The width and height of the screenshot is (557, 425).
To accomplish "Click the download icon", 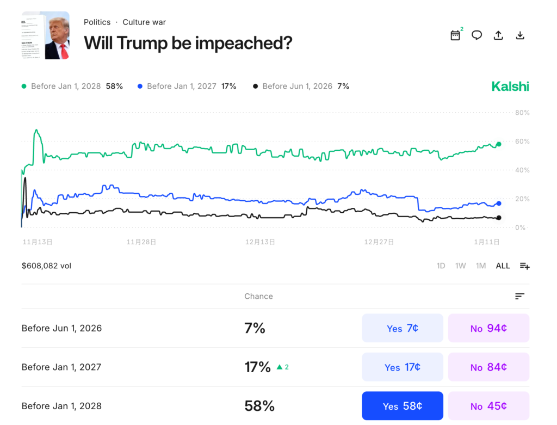I will point(520,35).
